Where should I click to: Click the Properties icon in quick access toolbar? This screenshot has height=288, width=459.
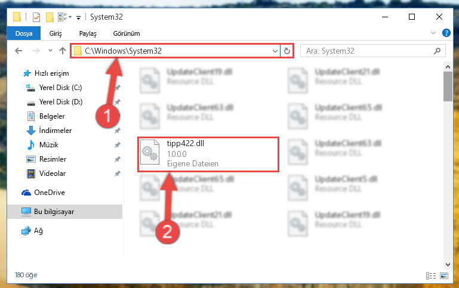(36, 17)
